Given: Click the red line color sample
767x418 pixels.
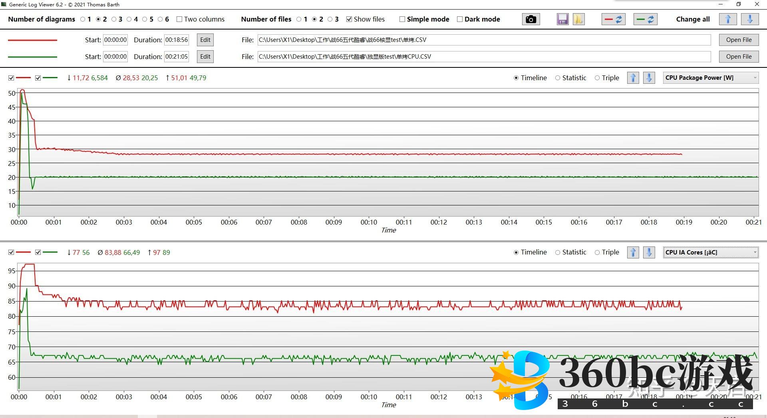Looking at the screenshot, I should pyautogui.click(x=32, y=40).
